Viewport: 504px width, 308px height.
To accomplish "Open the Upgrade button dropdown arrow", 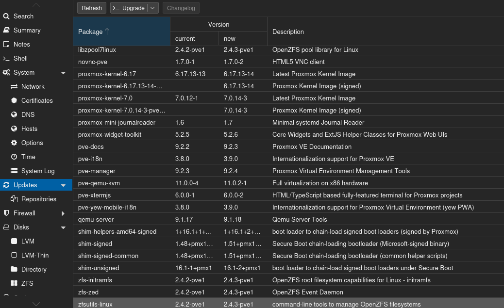I will [x=152, y=8].
